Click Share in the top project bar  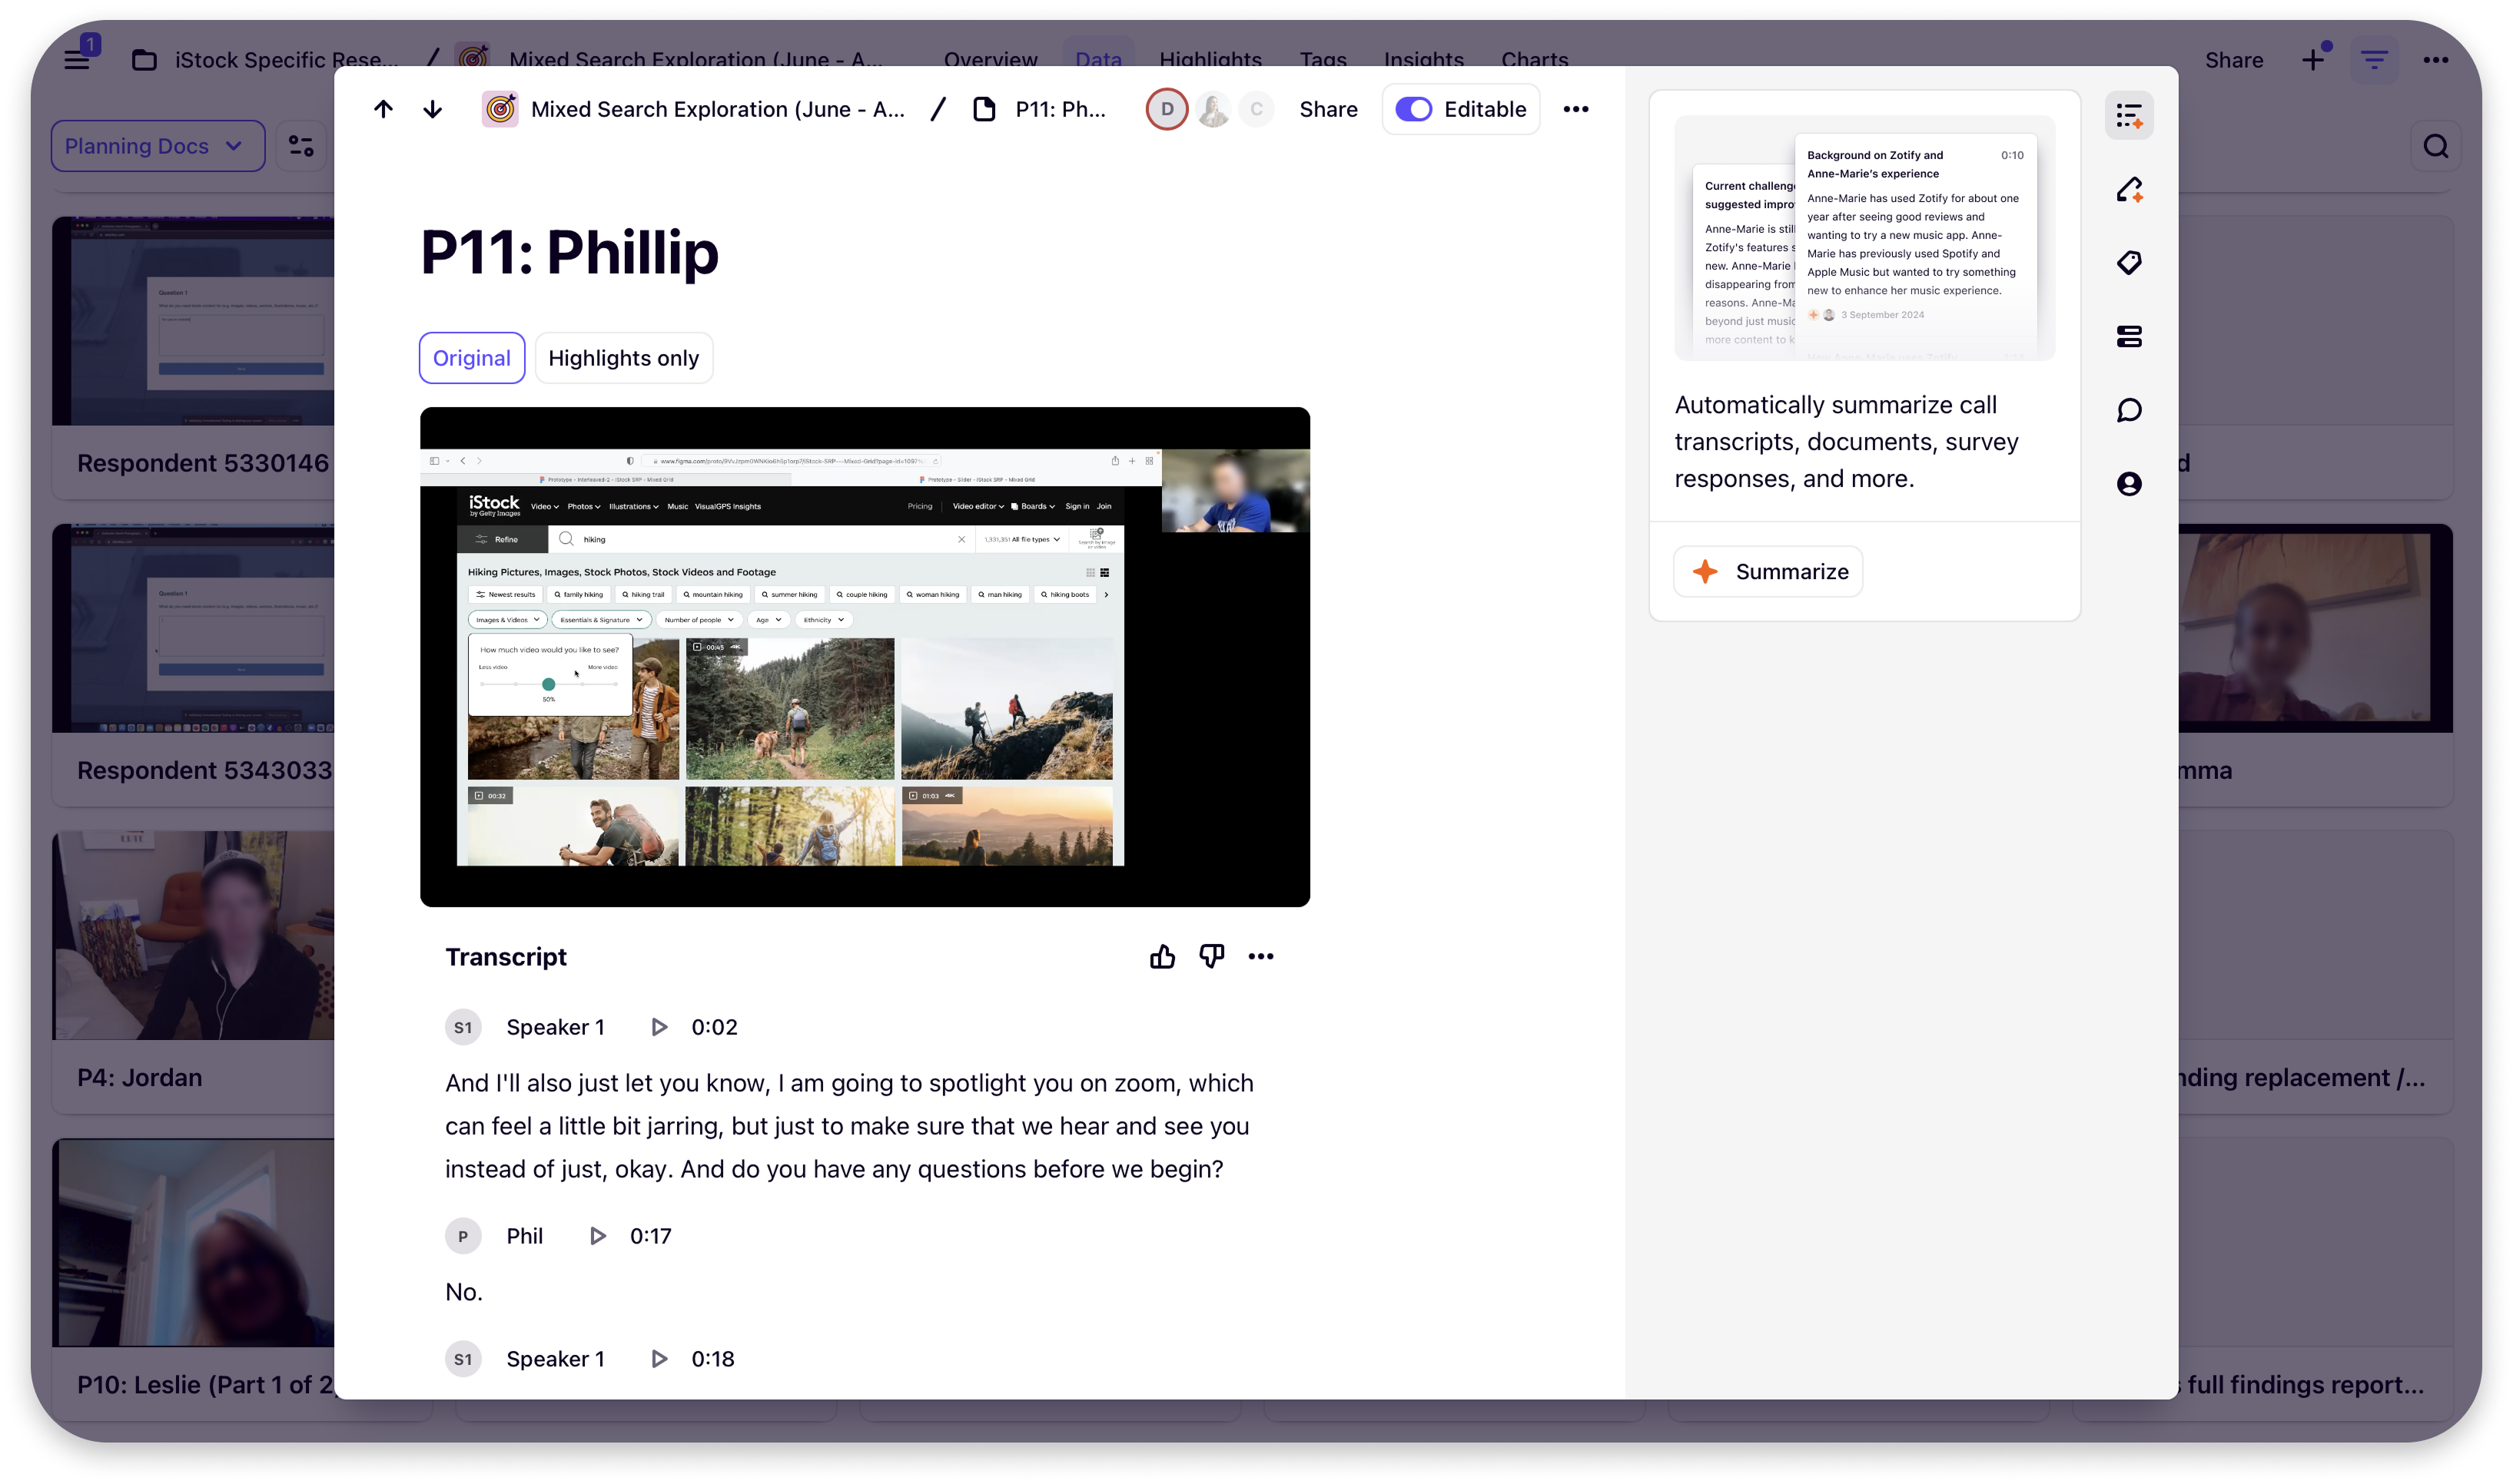point(2233,59)
